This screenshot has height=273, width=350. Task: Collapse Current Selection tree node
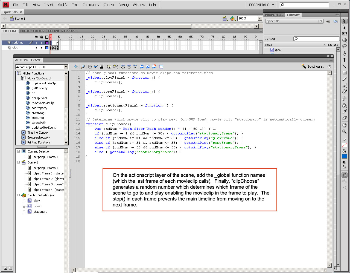tap(19, 151)
